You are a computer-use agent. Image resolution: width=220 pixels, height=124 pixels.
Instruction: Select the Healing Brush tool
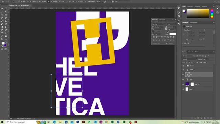[x=6, y=18]
